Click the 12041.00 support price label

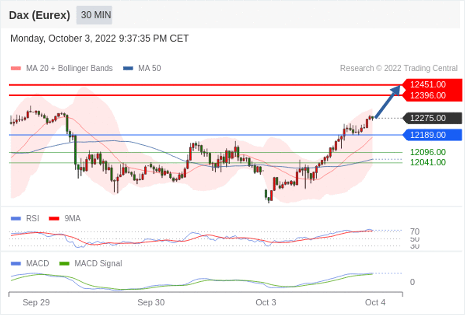[x=428, y=162]
